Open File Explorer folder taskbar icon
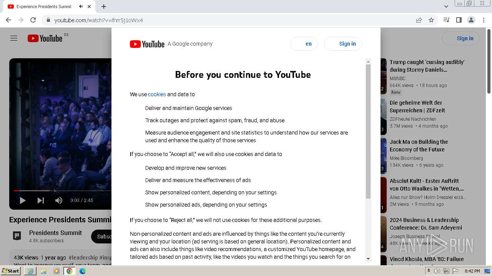This screenshot has height=276, width=492. pyautogui.click(x=43, y=271)
